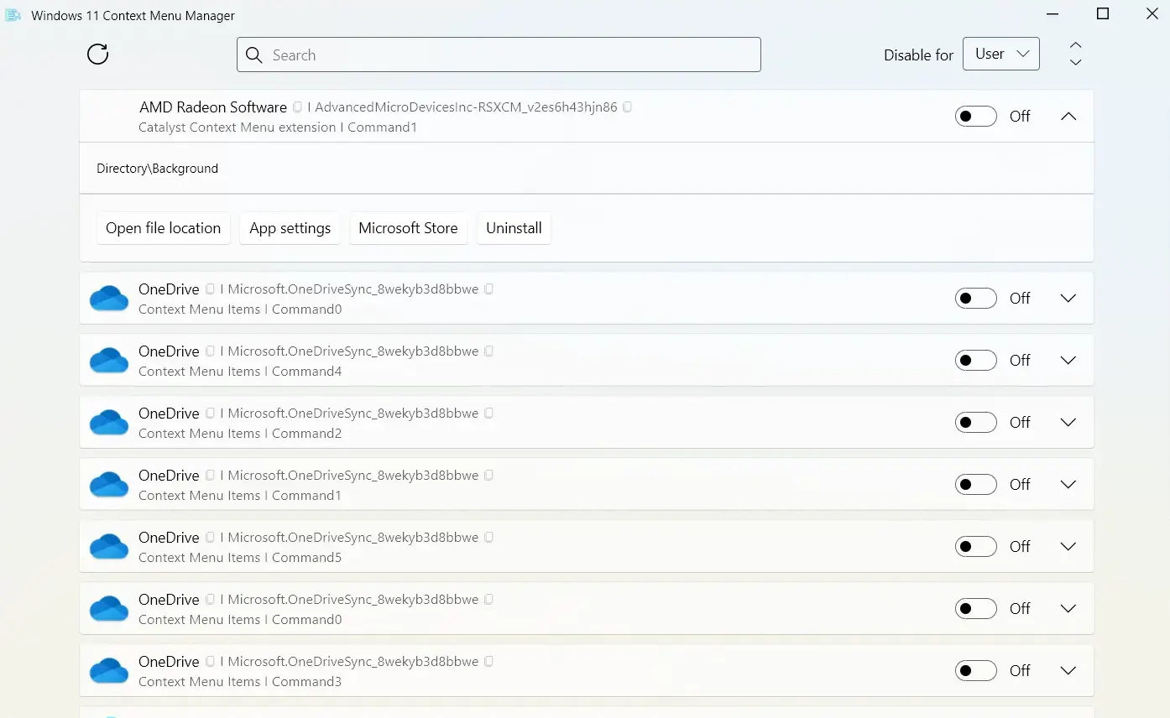Viewport: 1170px width, 718px height.
Task: Click the Open file location button
Action: pos(164,228)
